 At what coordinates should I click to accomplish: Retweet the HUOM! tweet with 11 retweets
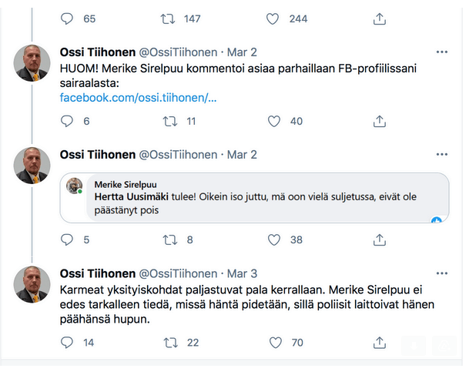(x=169, y=121)
